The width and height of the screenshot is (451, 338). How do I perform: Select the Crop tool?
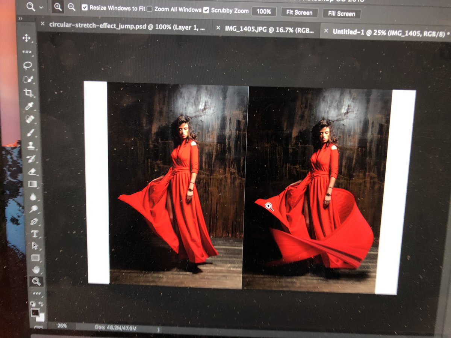click(x=28, y=93)
